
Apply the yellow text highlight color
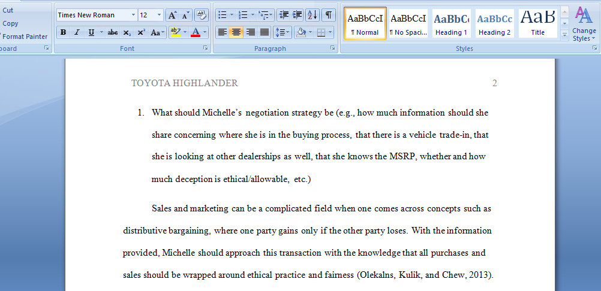pyautogui.click(x=176, y=32)
